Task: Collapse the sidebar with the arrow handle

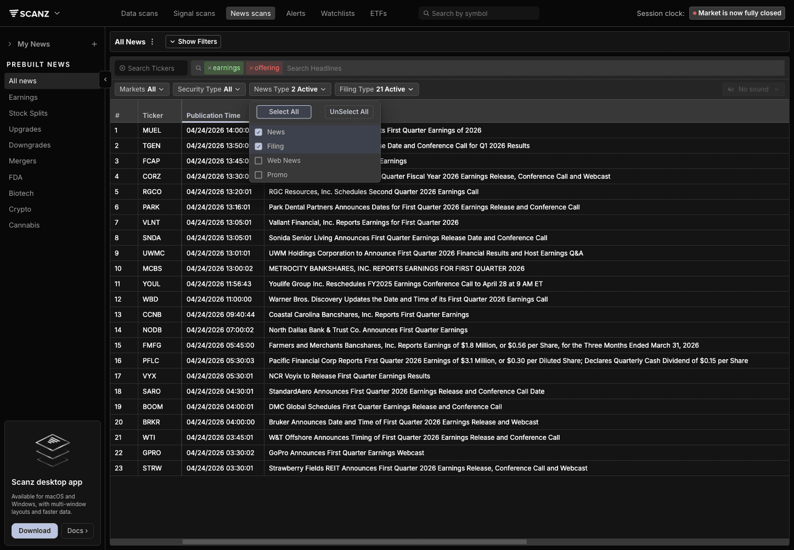Action: tap(105, 80)
